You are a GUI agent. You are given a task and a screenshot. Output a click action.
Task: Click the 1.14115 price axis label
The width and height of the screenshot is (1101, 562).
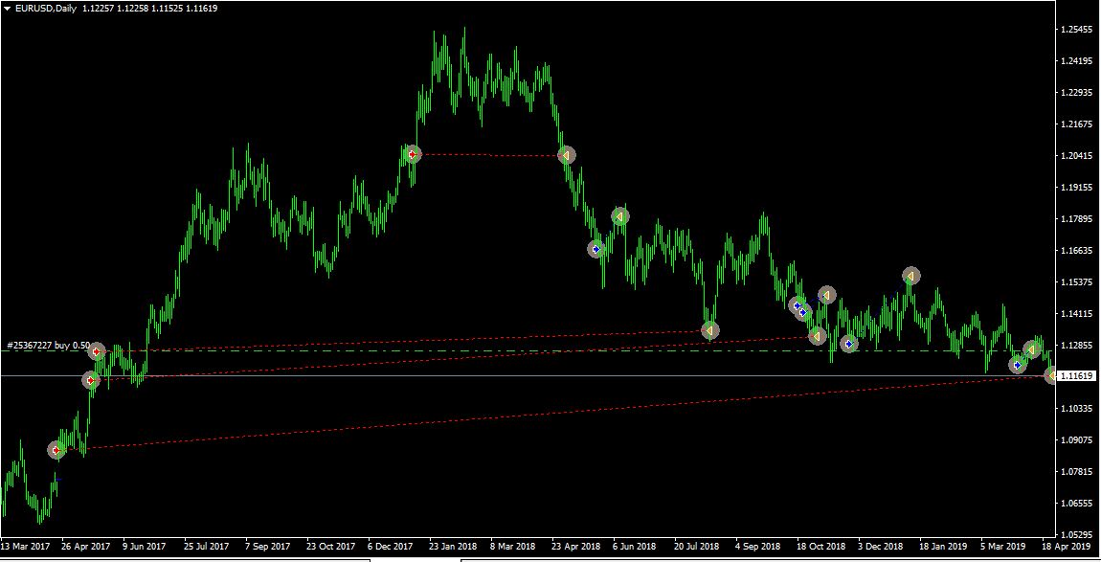(1077, 314)
